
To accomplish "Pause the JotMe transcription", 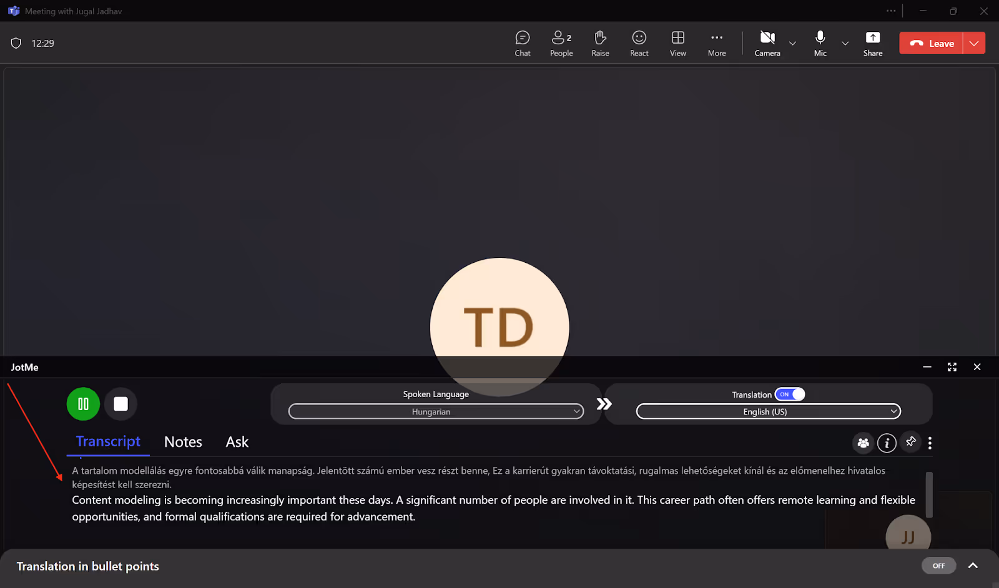I will tap(83, 404).
